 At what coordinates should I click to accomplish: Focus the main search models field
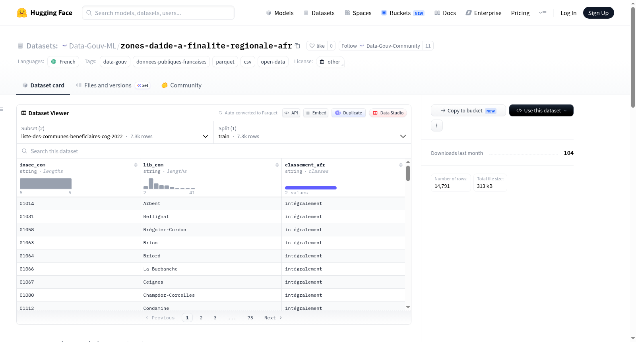[158, 13]
